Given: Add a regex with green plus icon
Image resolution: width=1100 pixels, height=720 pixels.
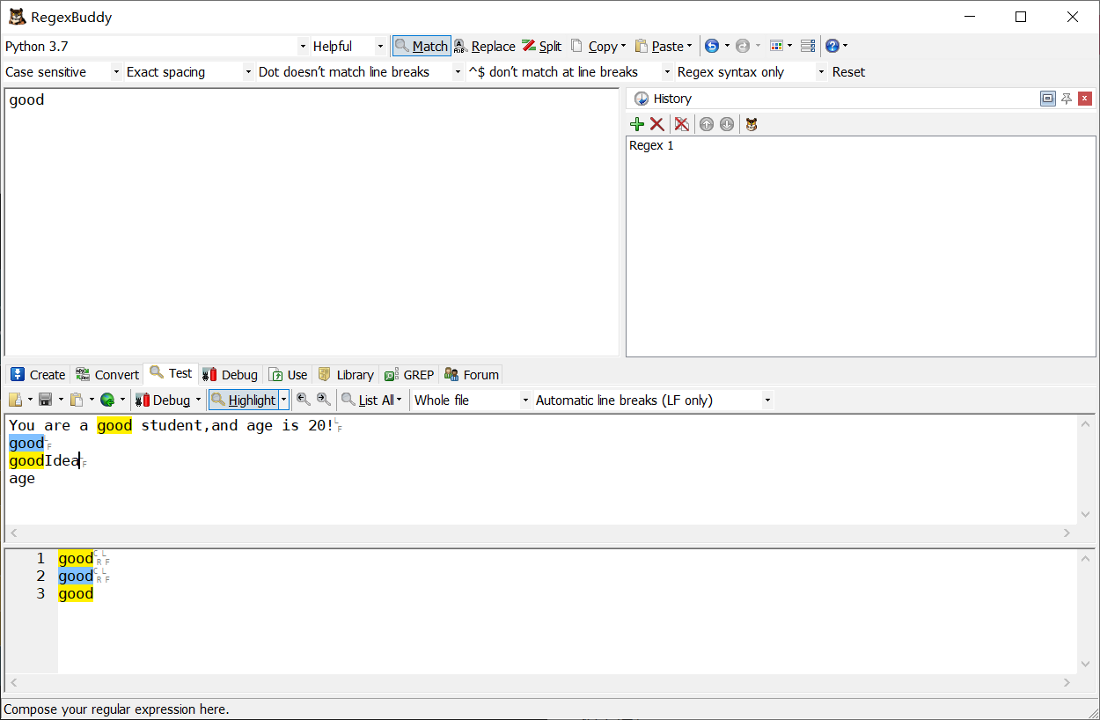Looking at the screenshot, I should click(x=637, y=124).
